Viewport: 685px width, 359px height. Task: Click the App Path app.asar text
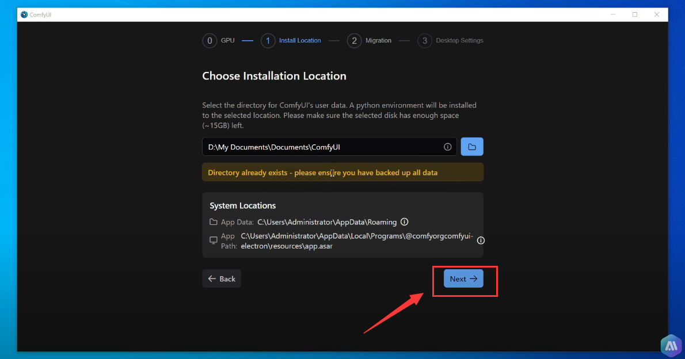357,240
